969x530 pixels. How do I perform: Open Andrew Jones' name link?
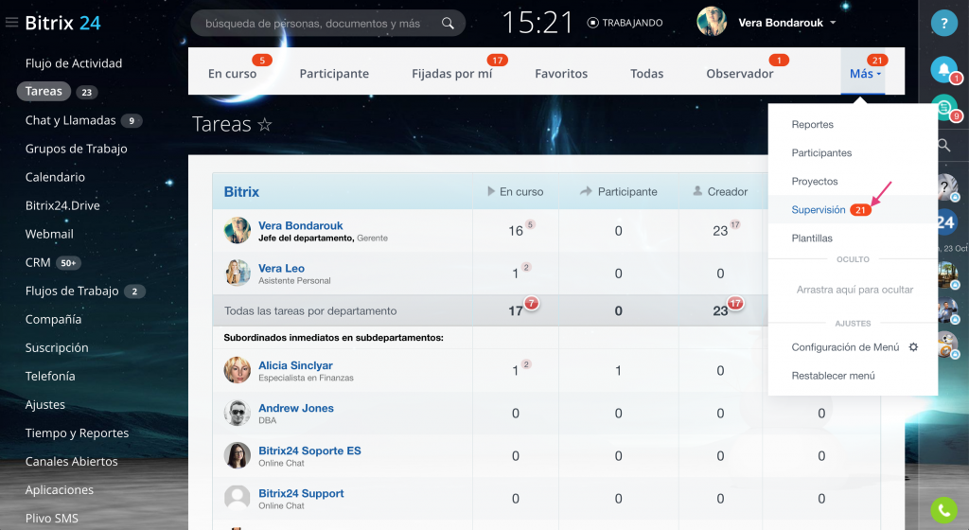click(296, 408)
